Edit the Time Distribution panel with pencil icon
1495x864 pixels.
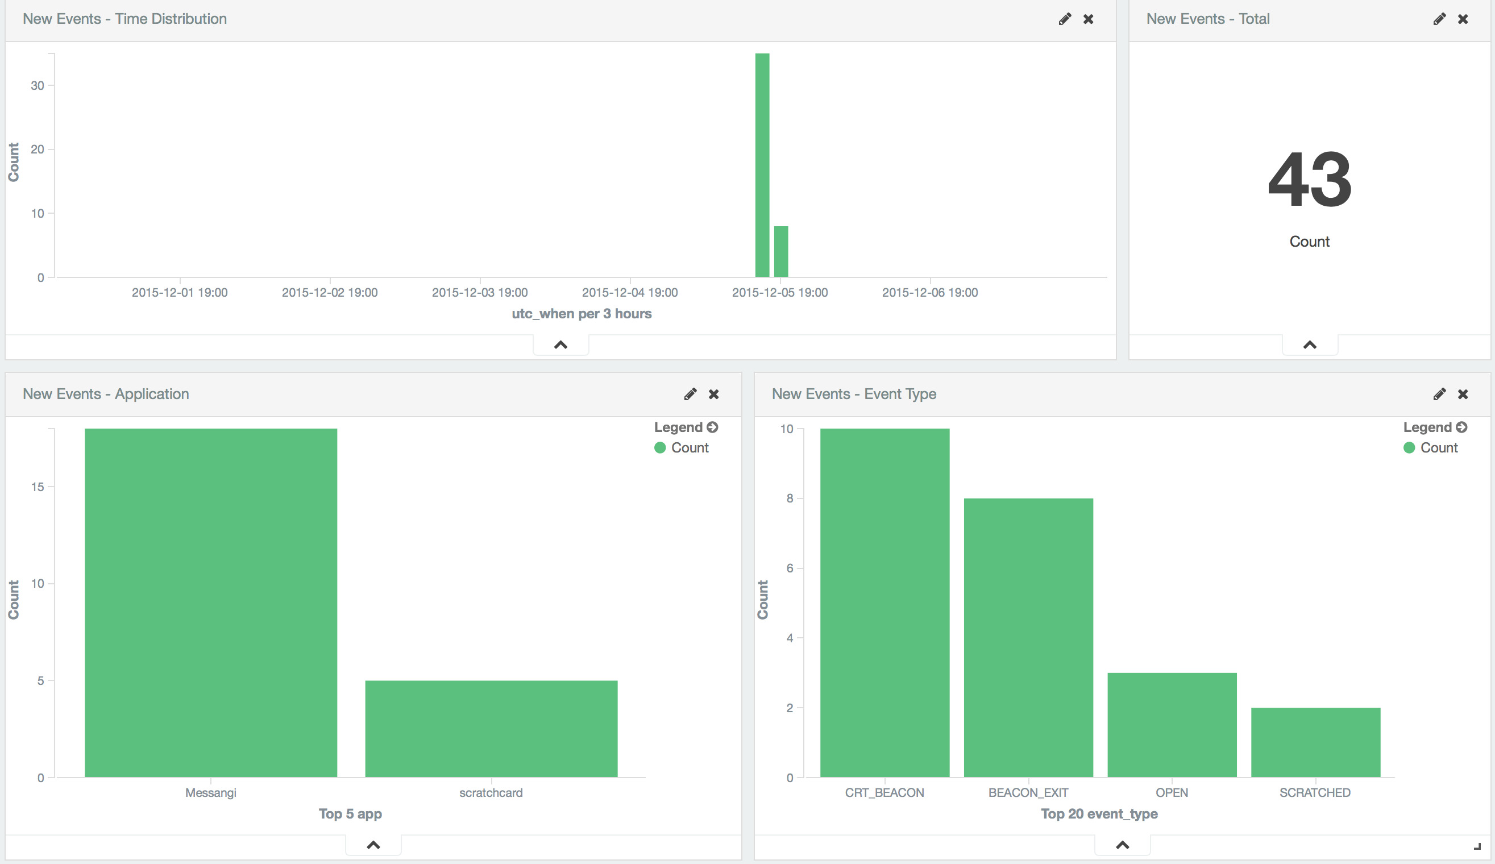tap(1064, 19)
